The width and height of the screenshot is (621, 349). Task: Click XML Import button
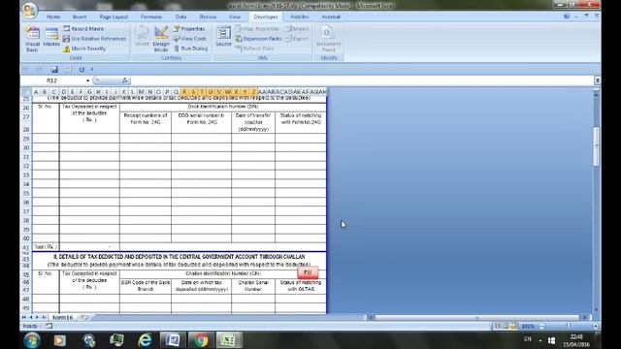click(x=297, y=29)
